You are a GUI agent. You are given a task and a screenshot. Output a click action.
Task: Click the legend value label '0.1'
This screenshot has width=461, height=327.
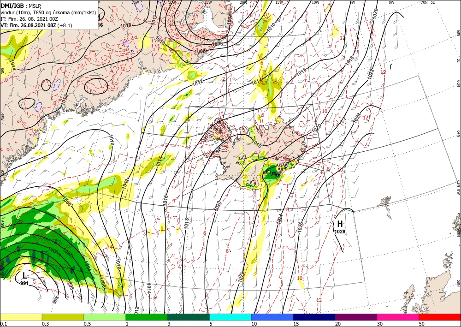tap(3, 324)
